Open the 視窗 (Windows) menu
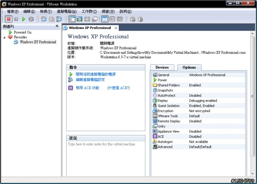The width and height of the screenshot is (257, 184). pyautogui.click(x=108, y=12)
